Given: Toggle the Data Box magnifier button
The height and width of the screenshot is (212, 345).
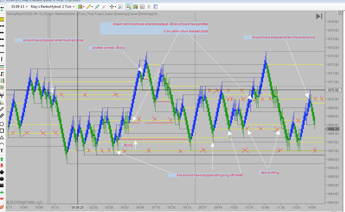Looking at the screenshot, I should click(x=120, y=7).
